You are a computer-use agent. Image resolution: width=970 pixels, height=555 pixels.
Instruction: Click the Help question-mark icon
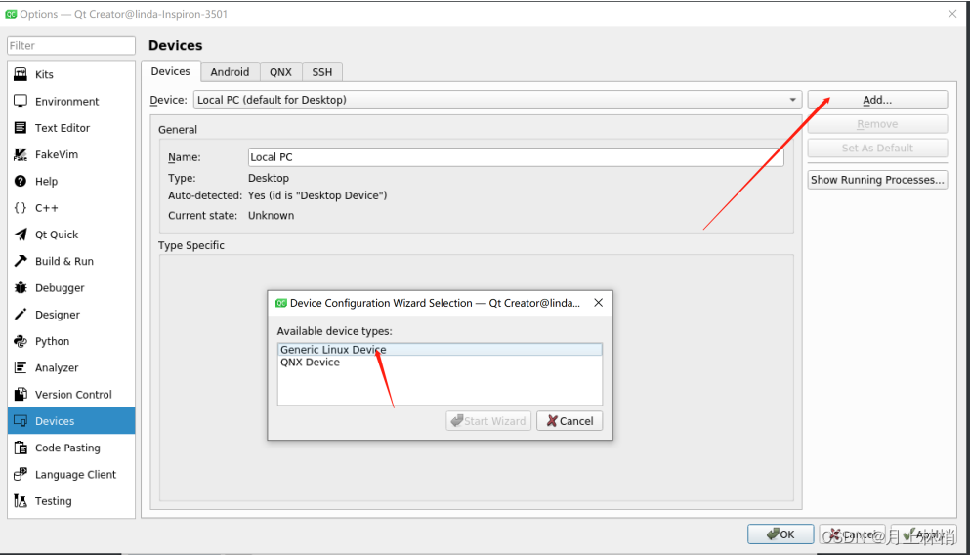tap(21, 181)
